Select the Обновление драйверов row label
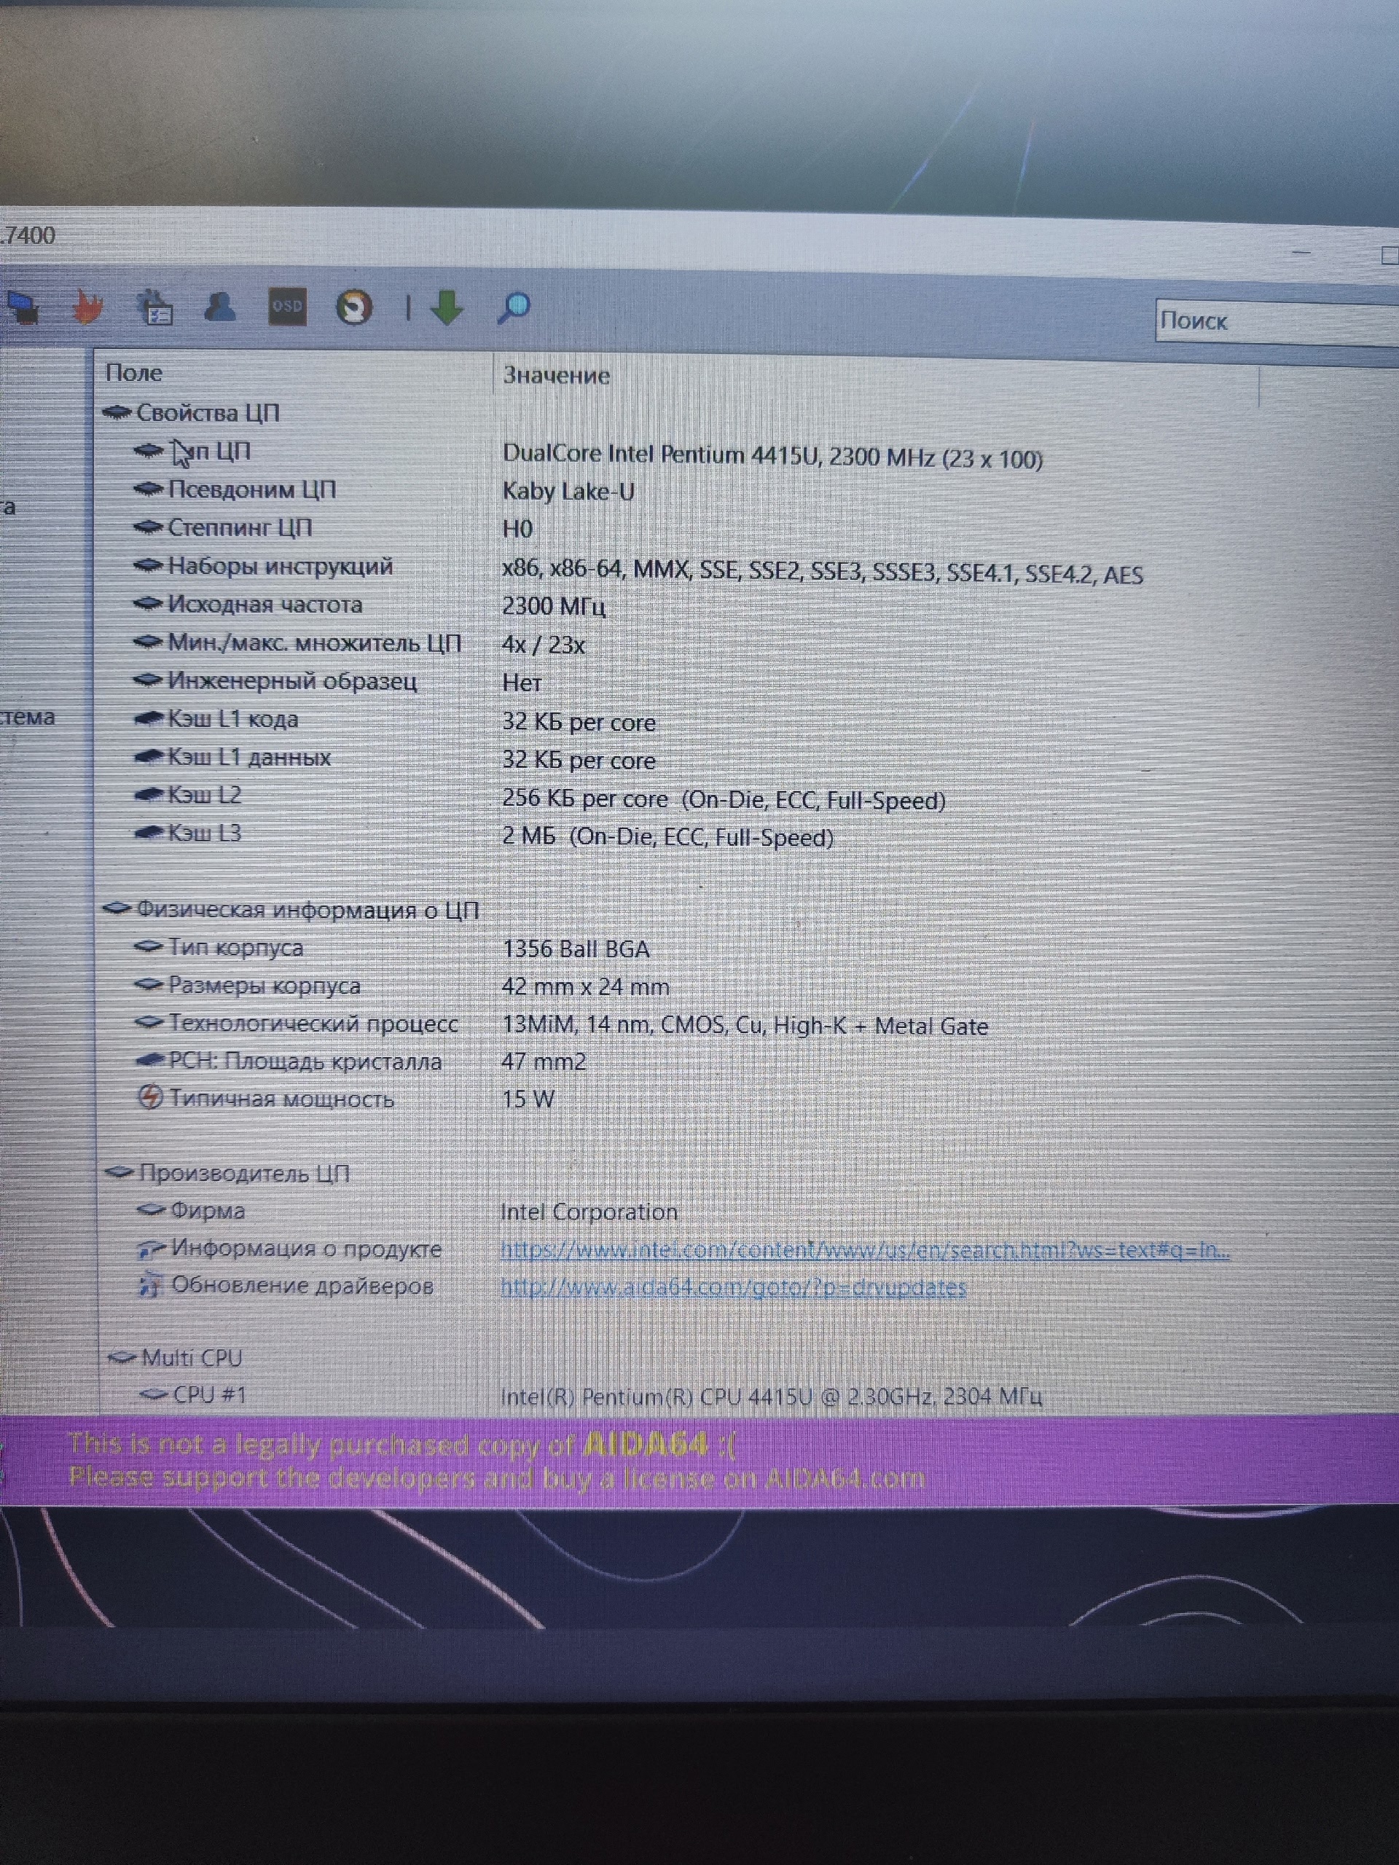Screen dimensions: 1399x1865 point(302,1286)
